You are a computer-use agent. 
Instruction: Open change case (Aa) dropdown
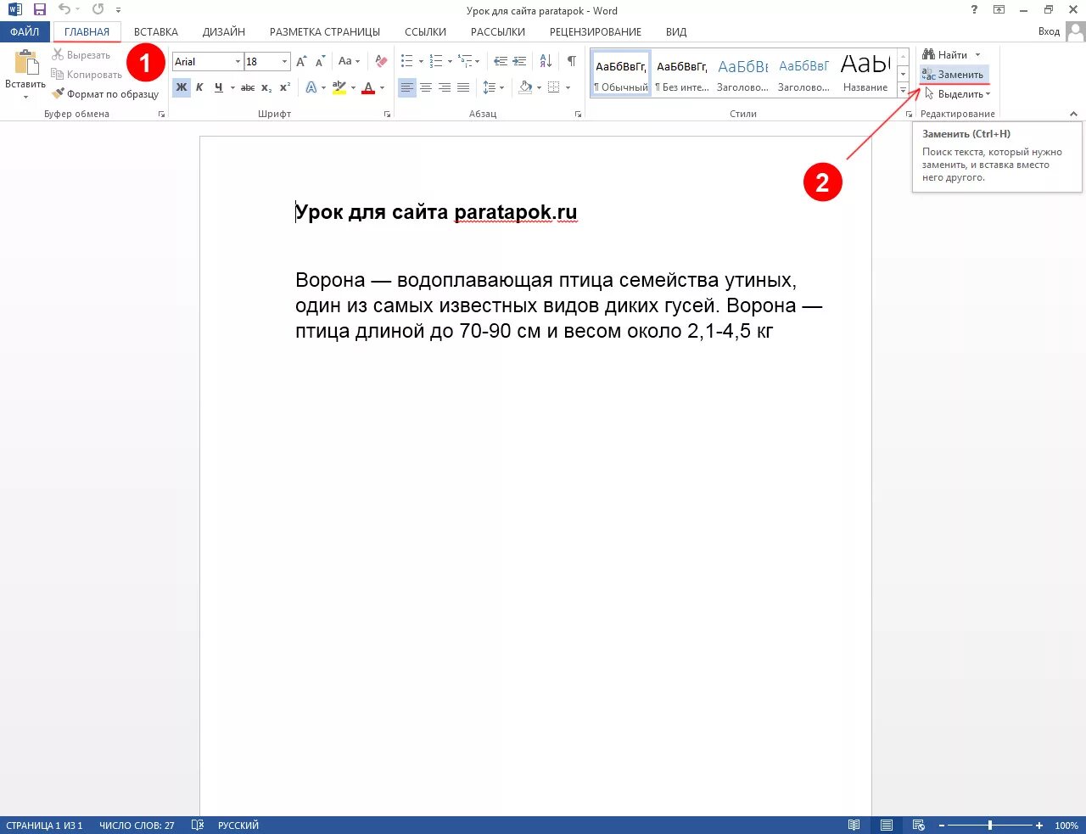point(349,62)
